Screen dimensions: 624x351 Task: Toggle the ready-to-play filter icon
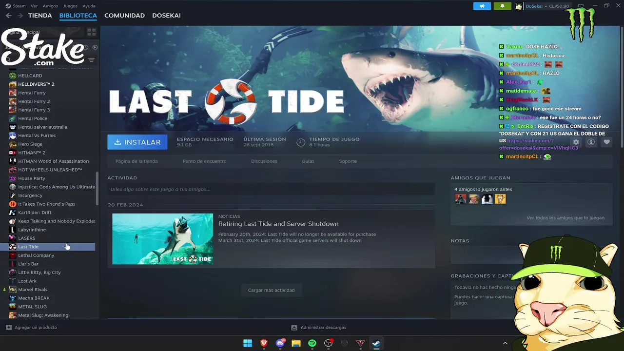pyautogui.click(x=95, y=47)
